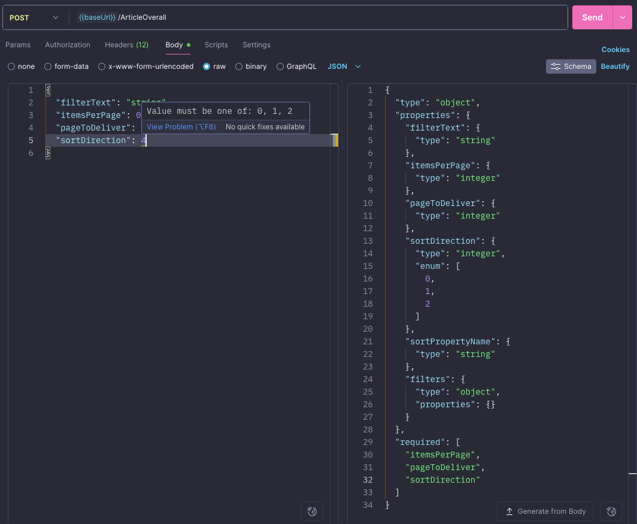Open the Scripts tab
Viewport: 637px width, 524px height.
click(x=216, y=45)
